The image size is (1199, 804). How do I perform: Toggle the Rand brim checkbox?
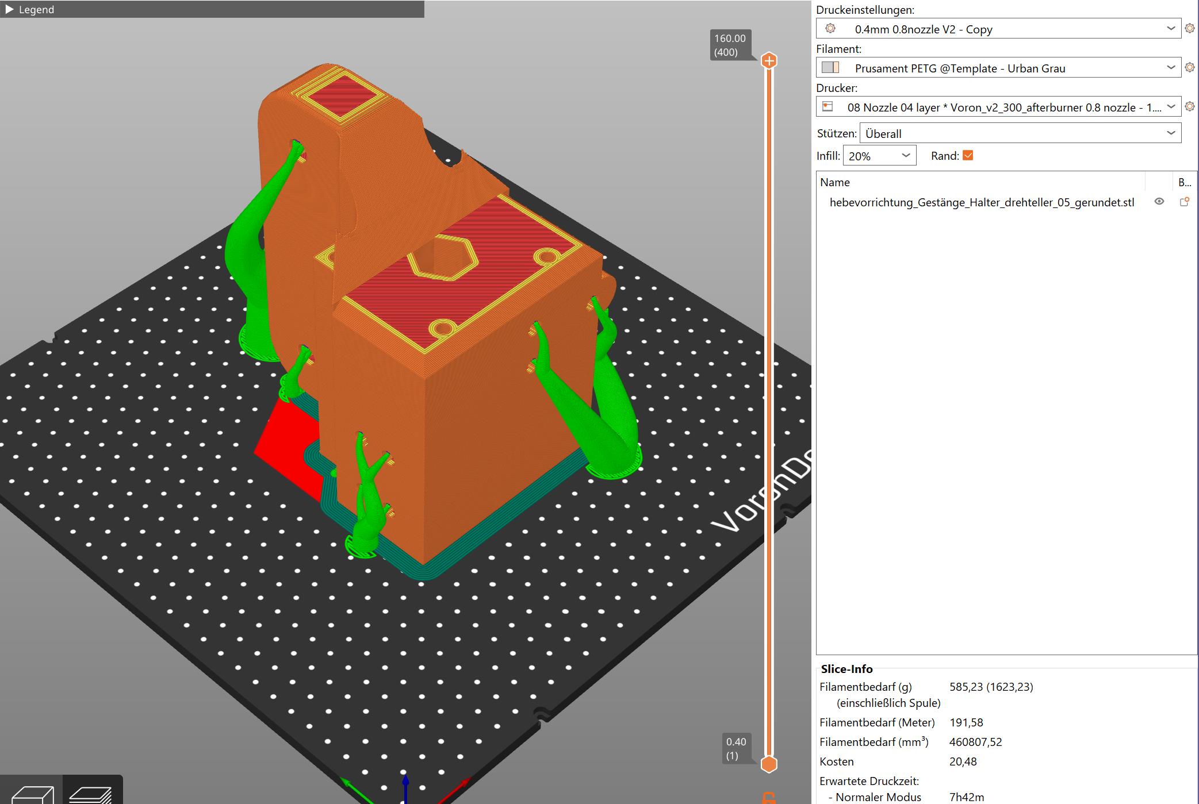click(x=968, y=156)
